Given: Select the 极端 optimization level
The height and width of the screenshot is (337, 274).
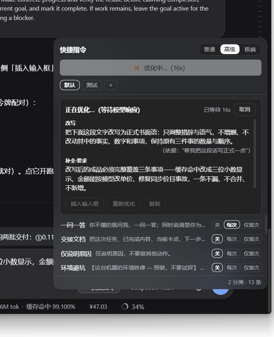Looking at the screenshot, I should click(250, 49).
